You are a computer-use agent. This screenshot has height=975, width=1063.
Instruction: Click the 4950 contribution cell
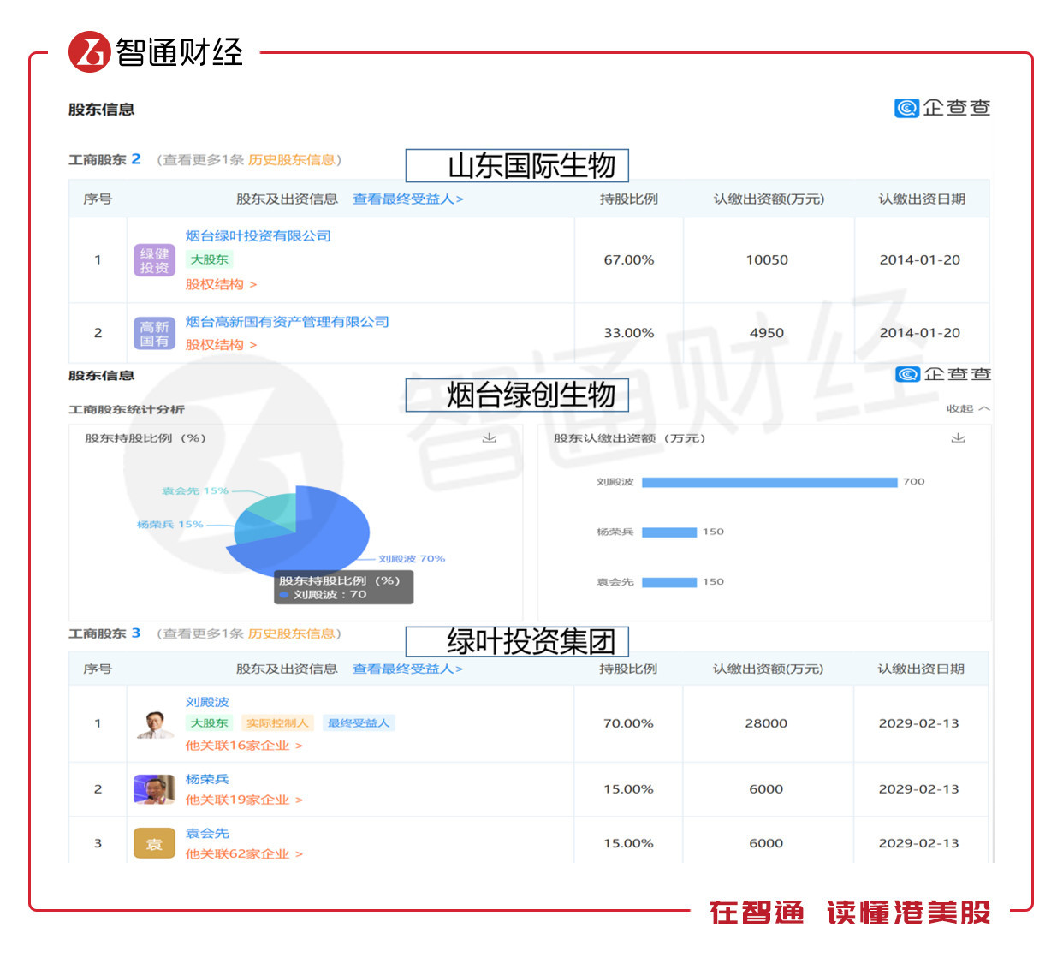coord(767,333)
